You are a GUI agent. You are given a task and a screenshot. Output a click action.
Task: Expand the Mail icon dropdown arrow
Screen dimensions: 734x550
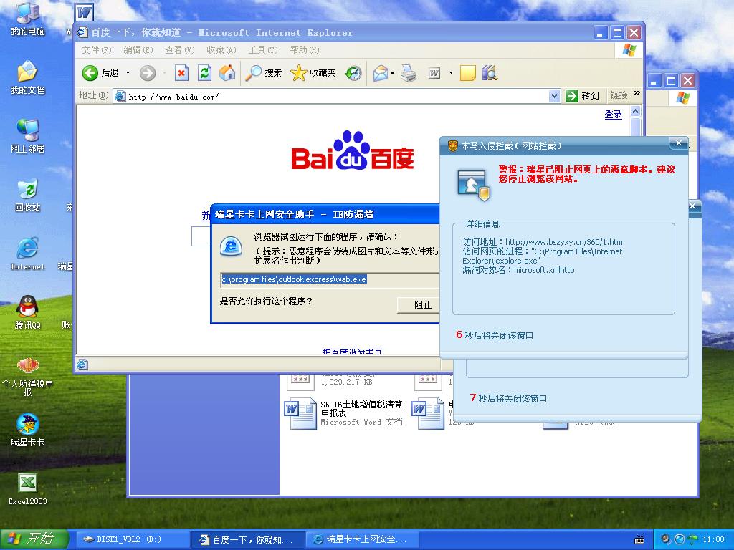click(x=392, y=73)
